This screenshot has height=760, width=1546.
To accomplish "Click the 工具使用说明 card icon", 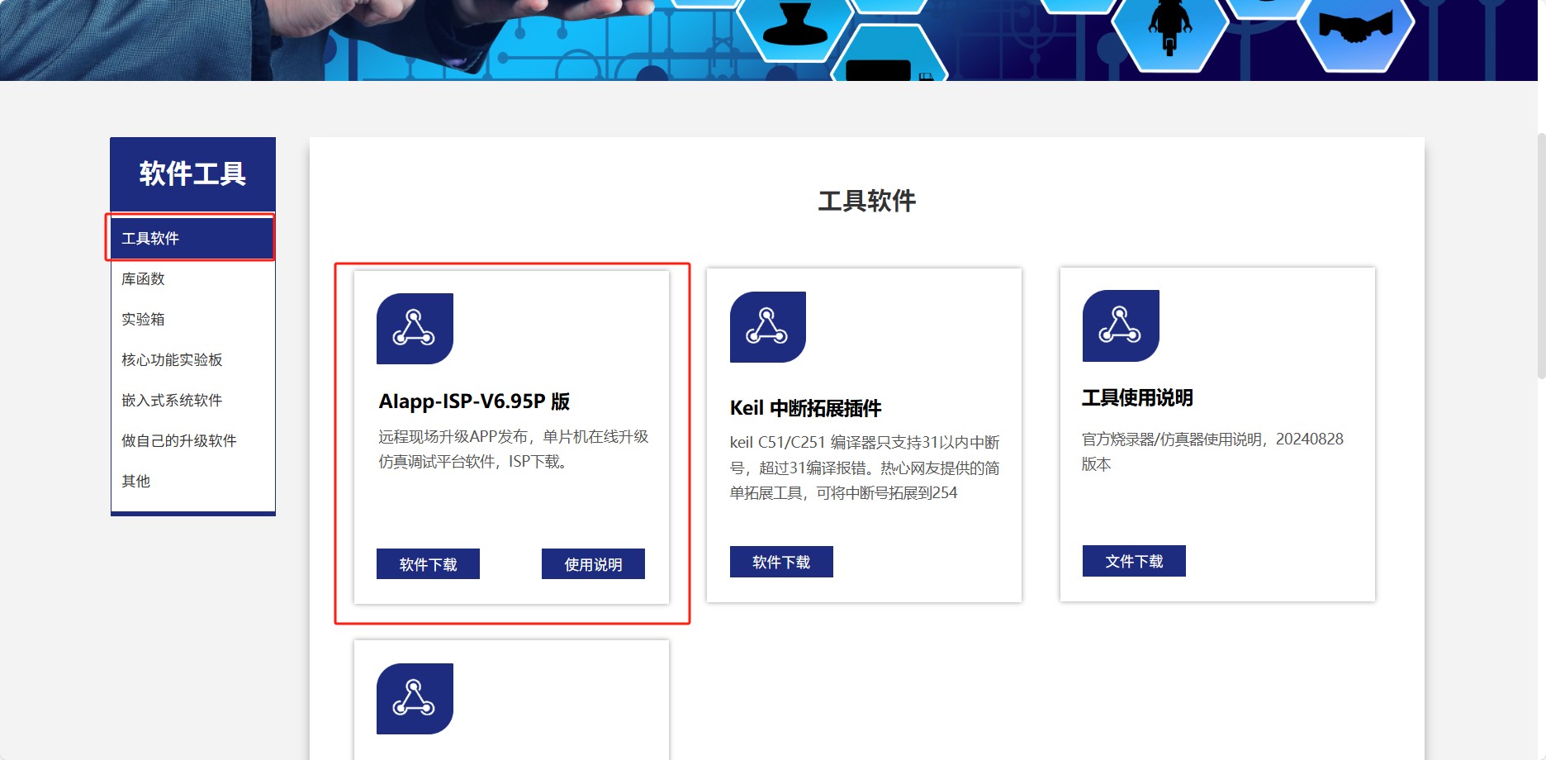I will 1121,325.
